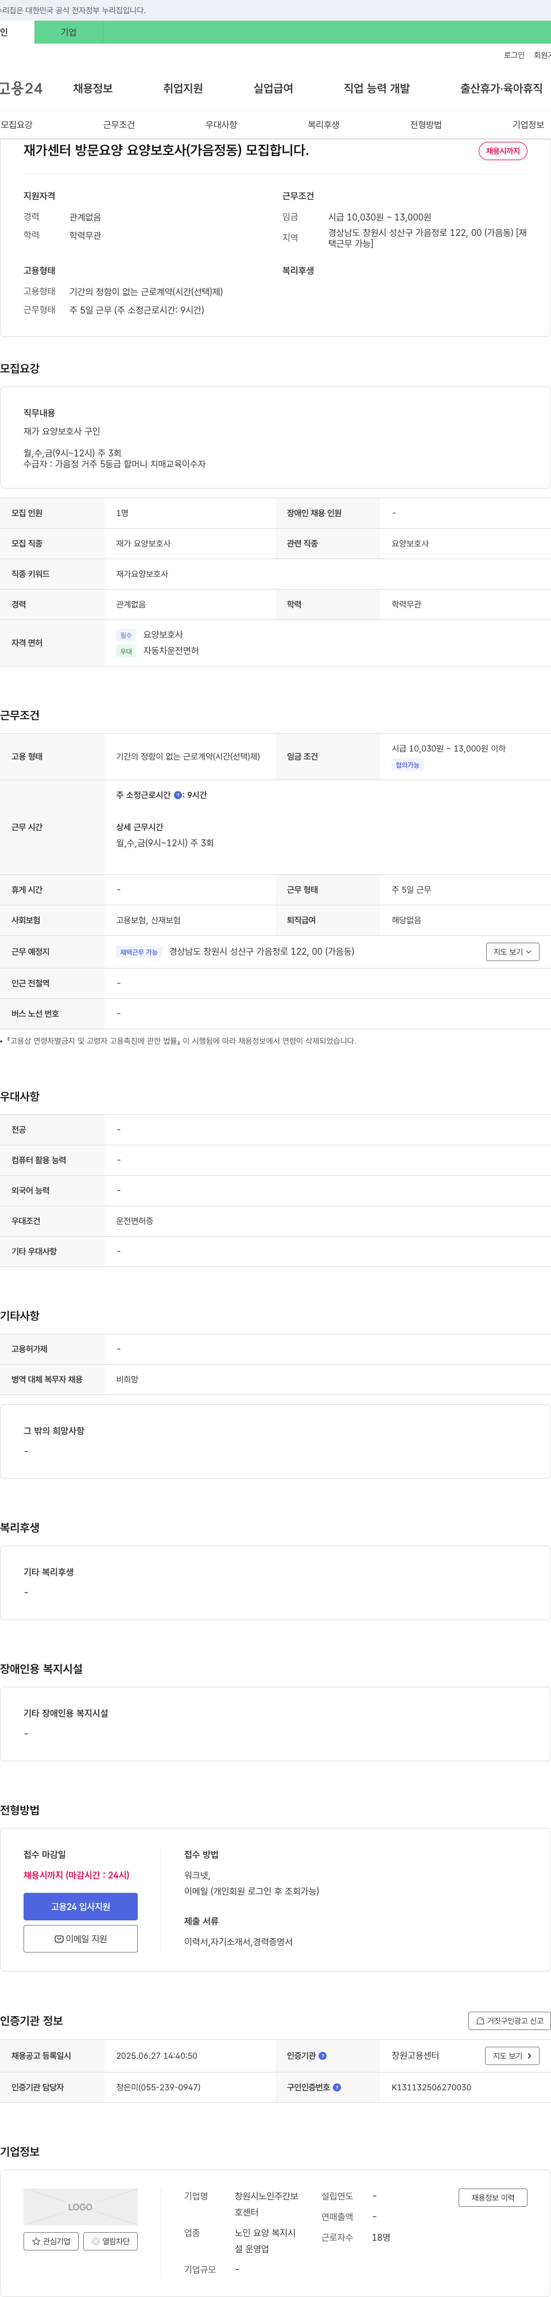Click the 우대 tag beside 자동차운전면허

point(126,652)
